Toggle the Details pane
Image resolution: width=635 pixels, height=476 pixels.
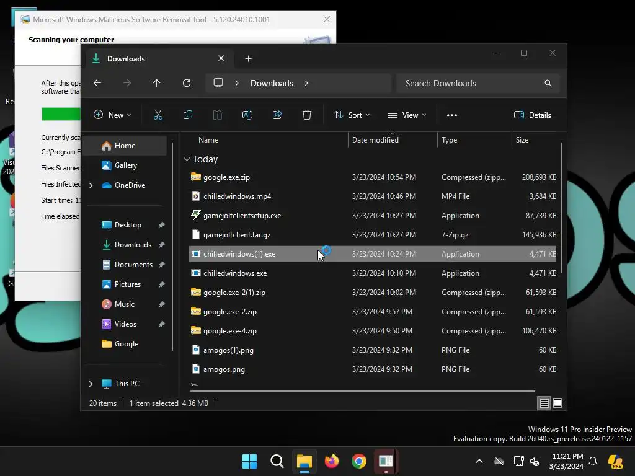coord(532,115)
